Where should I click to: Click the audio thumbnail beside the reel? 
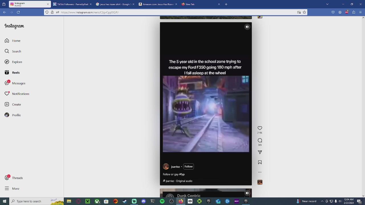260,182
